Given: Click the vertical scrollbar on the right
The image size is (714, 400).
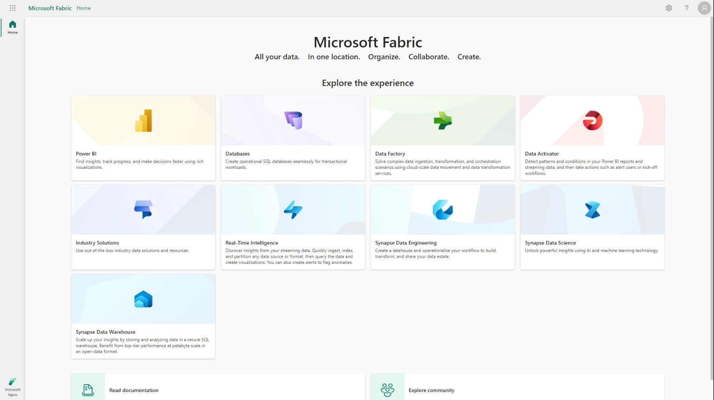Looking at the screenshot, I should point(711,198).
